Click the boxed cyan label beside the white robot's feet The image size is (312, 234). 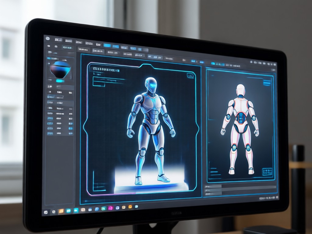267,172
